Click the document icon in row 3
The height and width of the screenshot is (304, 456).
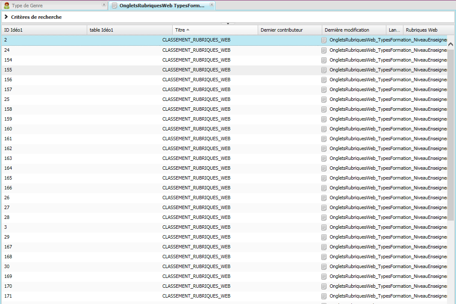click(x=324, y=227)
